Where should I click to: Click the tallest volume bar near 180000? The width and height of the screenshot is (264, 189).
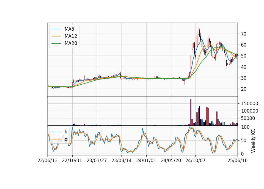pyautogui.click(x=191, y=112)
